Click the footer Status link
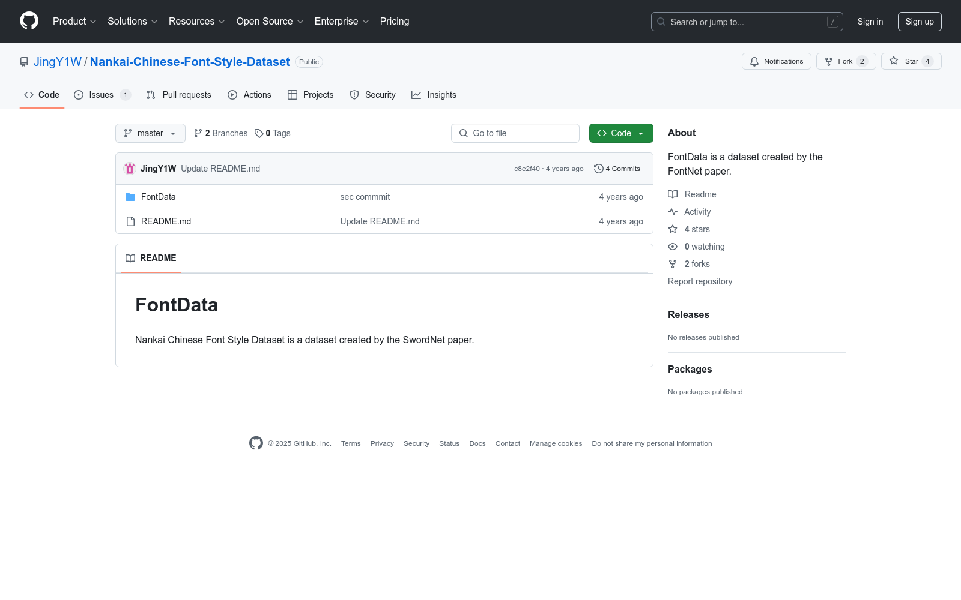The width and height of the screenshot is (961, 600). tap(449, 443)
